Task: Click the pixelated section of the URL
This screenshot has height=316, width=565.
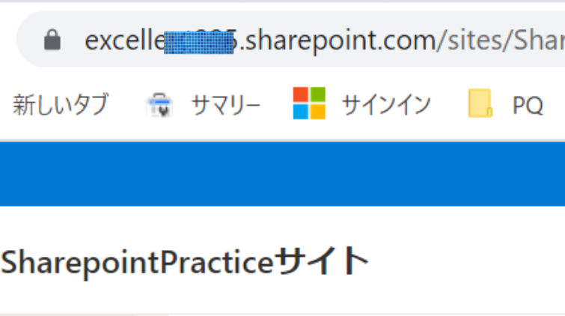Action: coord(199,40)
